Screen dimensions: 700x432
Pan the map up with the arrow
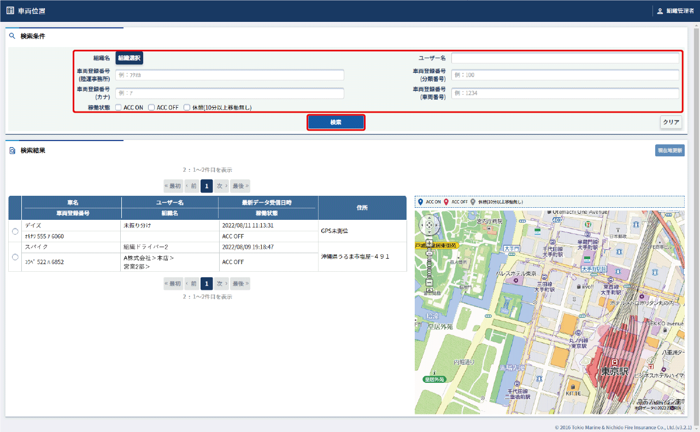pyautogui.click(x=429, y=219)
